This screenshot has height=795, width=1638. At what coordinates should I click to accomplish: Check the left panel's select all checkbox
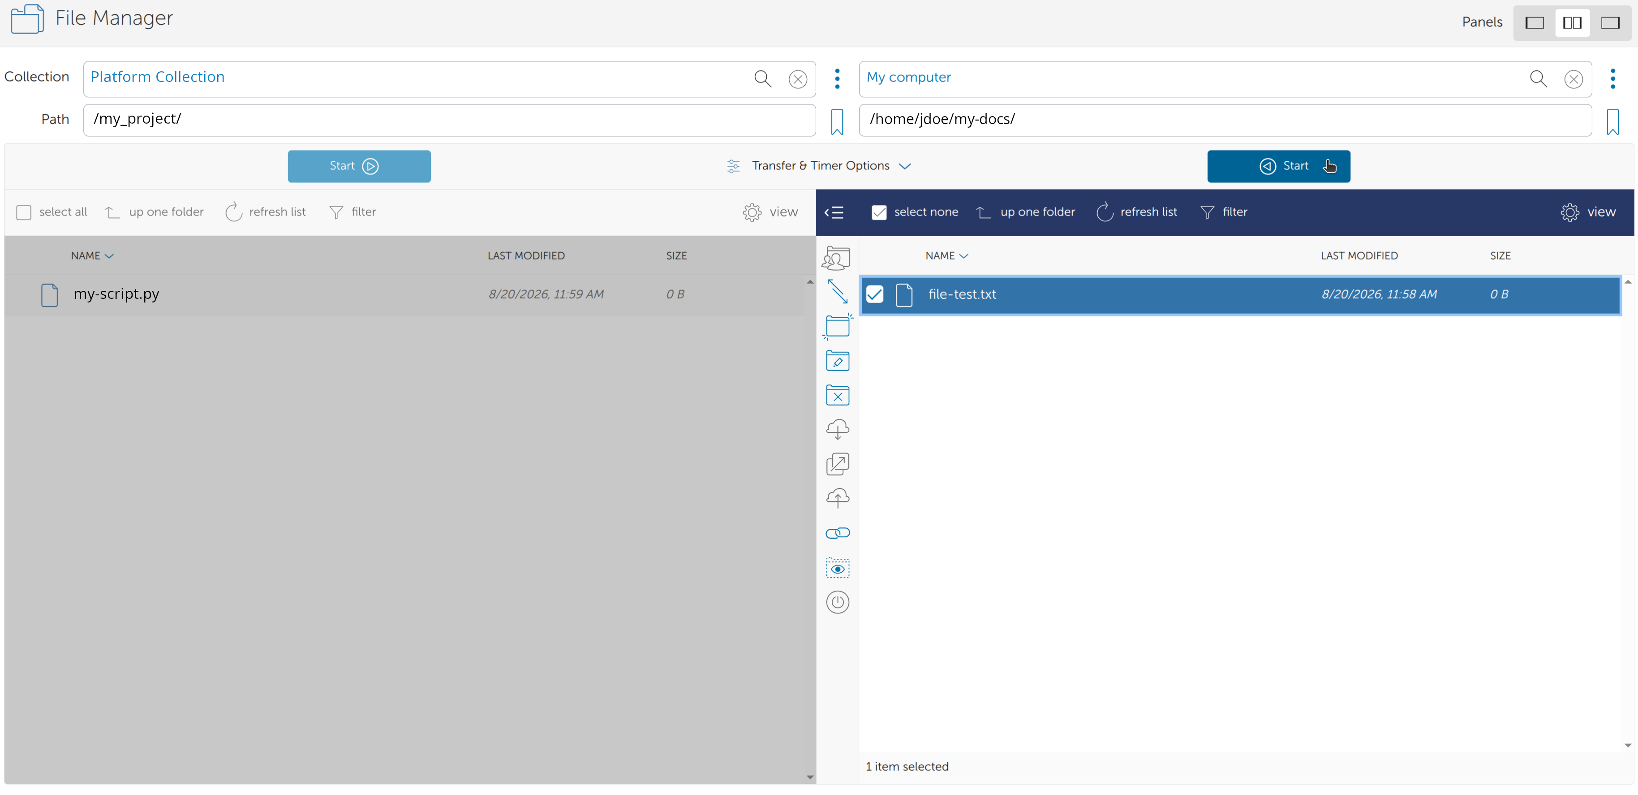24,212
